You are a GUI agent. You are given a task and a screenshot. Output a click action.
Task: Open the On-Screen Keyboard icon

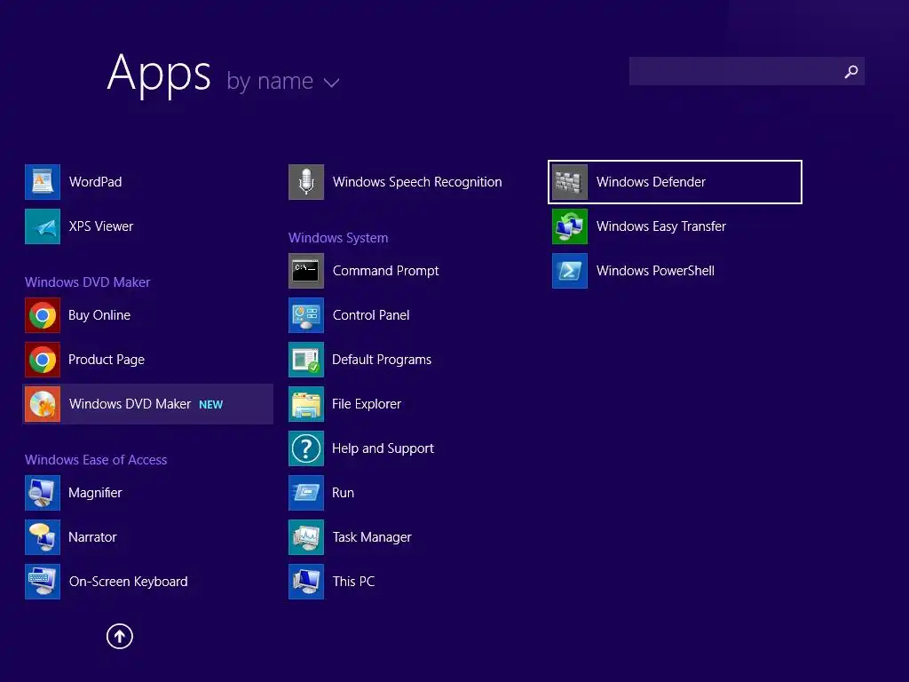point(43,581)
